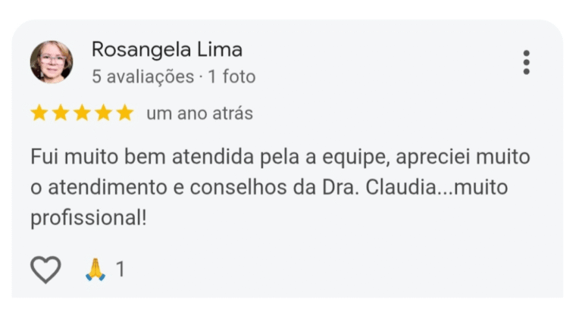
Task: Like the review with the heart icon
Action: click(x=45, y=270)
